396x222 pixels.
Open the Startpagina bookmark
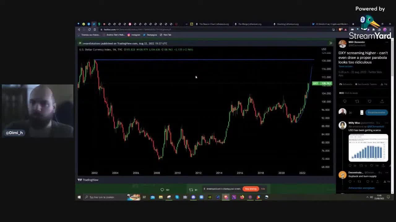(150, 35)
